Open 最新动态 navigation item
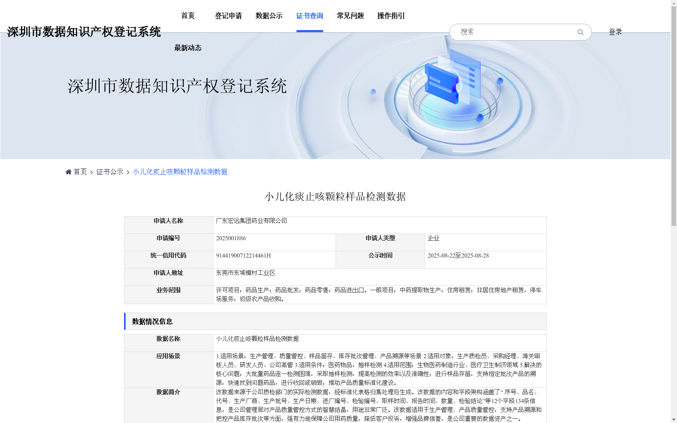677x423 pixels. pos(188,48)
